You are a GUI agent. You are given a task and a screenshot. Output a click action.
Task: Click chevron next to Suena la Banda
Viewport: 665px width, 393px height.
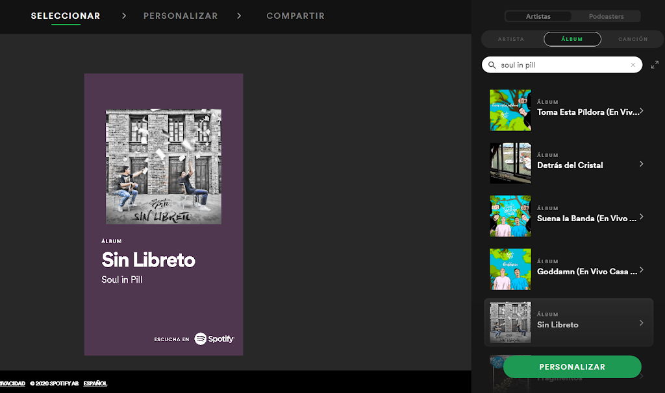[x=641, y=217]
